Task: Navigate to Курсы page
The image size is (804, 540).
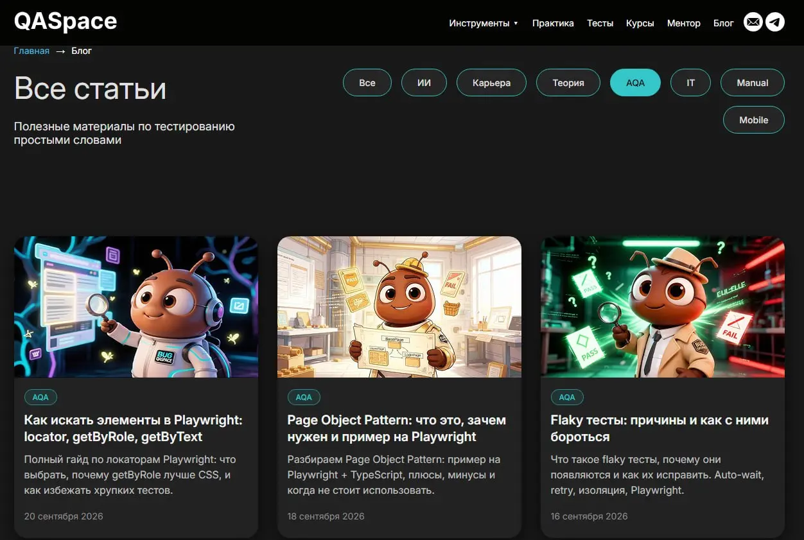Action: 640,23
